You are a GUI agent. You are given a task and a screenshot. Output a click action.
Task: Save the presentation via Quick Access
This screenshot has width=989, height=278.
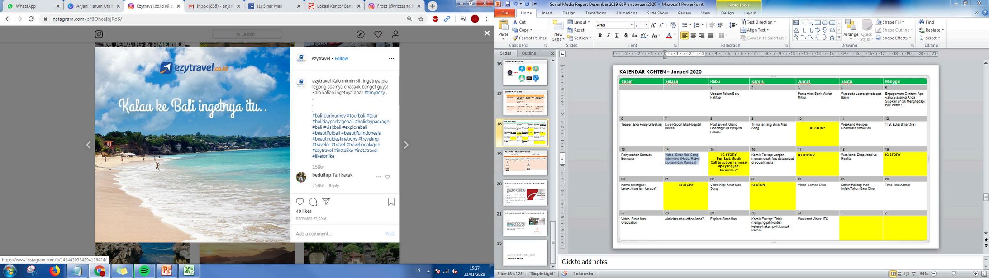[x=508, y=4]
